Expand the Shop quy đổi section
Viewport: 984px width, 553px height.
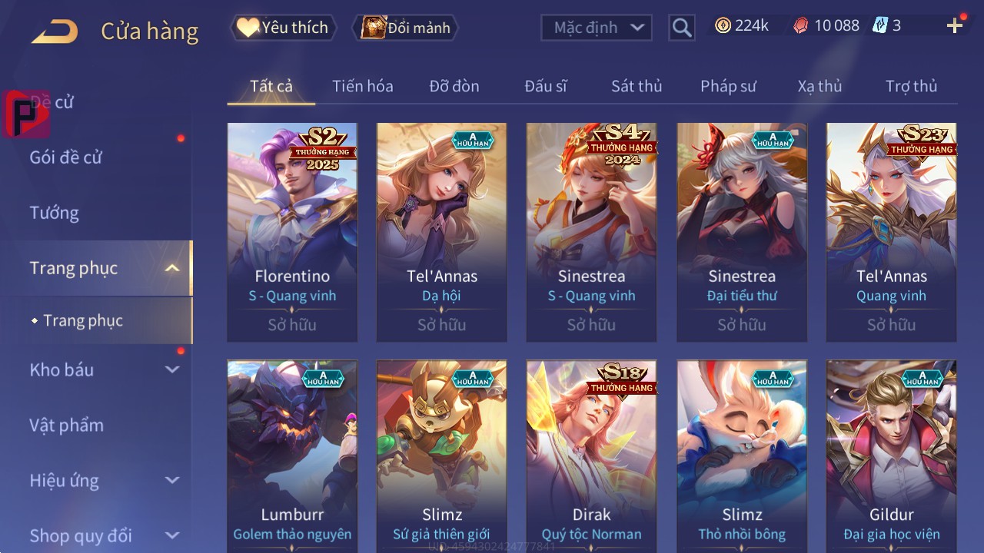pyautogui.click(x=172, y=535)
